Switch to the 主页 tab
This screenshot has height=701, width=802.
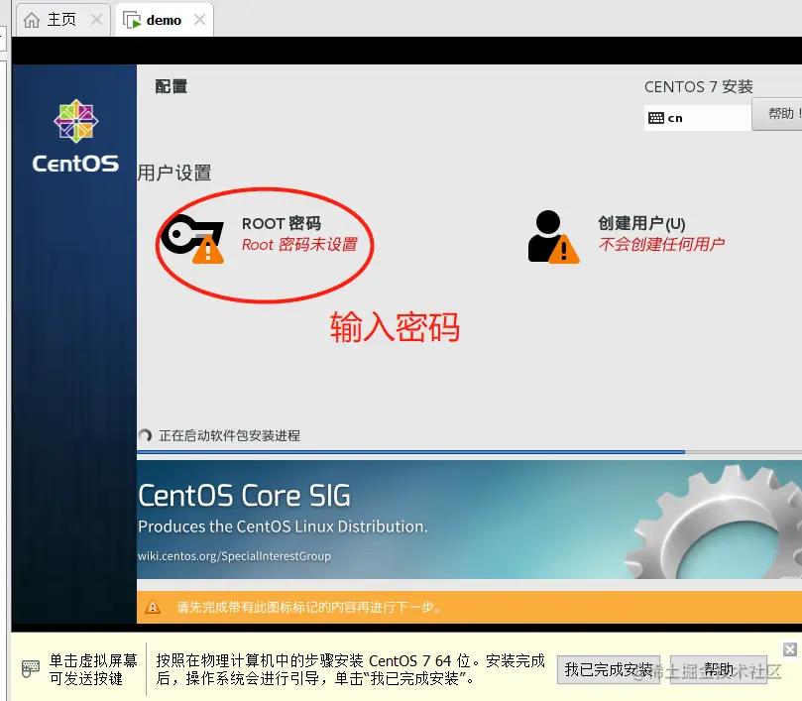pyautogui.click(x=61, y=20)
